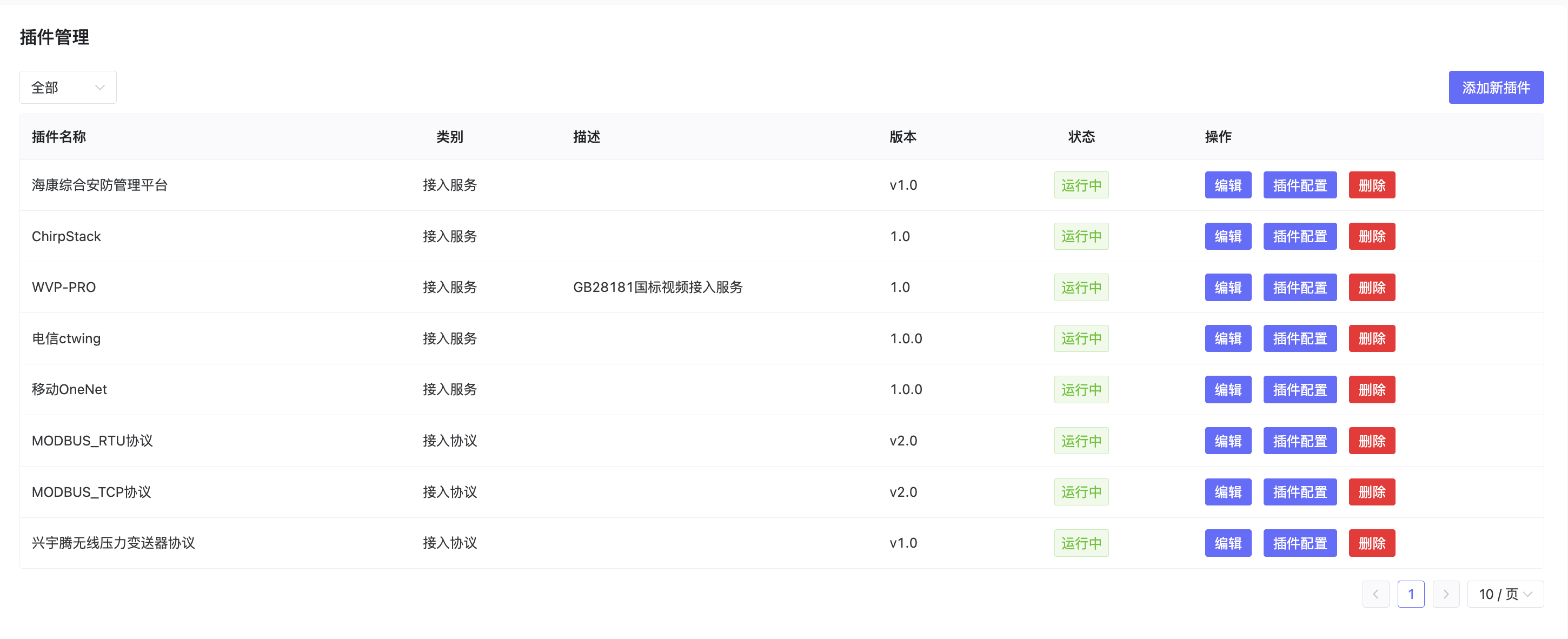
Task: Delete the 兴宇腾无线压力变送器协议 plugin
Action: [1371, 543]
